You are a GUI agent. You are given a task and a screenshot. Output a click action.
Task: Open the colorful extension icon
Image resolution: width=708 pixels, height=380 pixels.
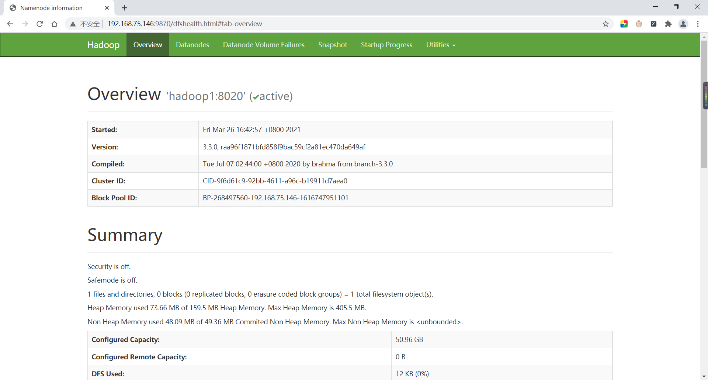(624, 24)
